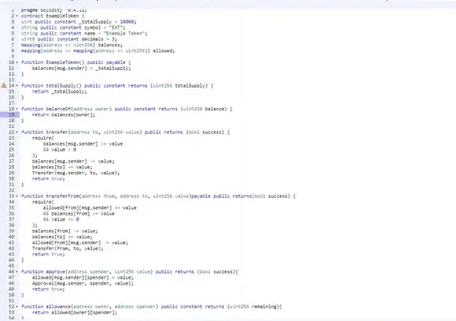Click 'allowed[from][msg.sender] >= value' line
The height and width of the screenshot is (321, 456).
tap(90, 207)
